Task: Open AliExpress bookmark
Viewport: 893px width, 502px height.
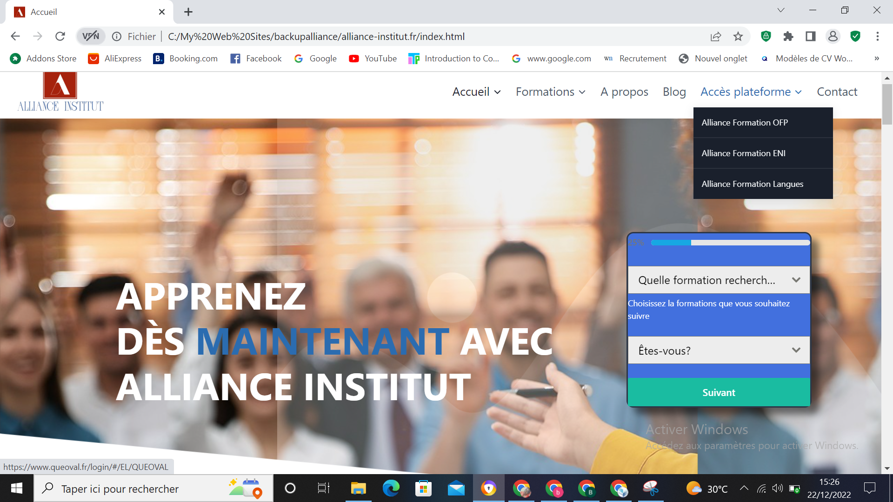Action: pyautogui.click(x=114, y=59)
